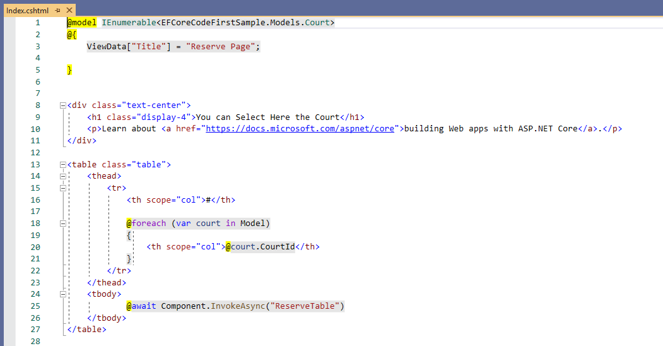The height and width of the screenshot is (346, 663).
Task: Click the th scope="col"># header line
Action: click(181, 200)
